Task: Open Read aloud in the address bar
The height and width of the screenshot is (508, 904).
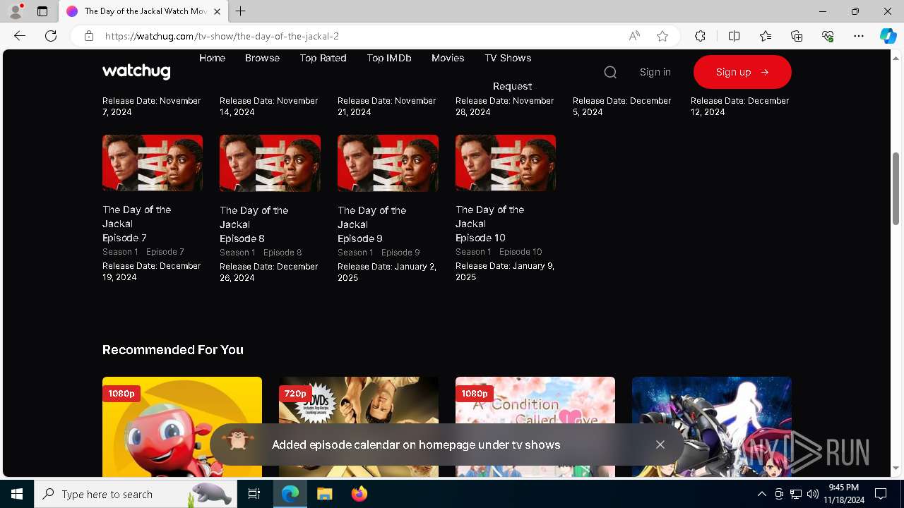Action: point(634,36)
